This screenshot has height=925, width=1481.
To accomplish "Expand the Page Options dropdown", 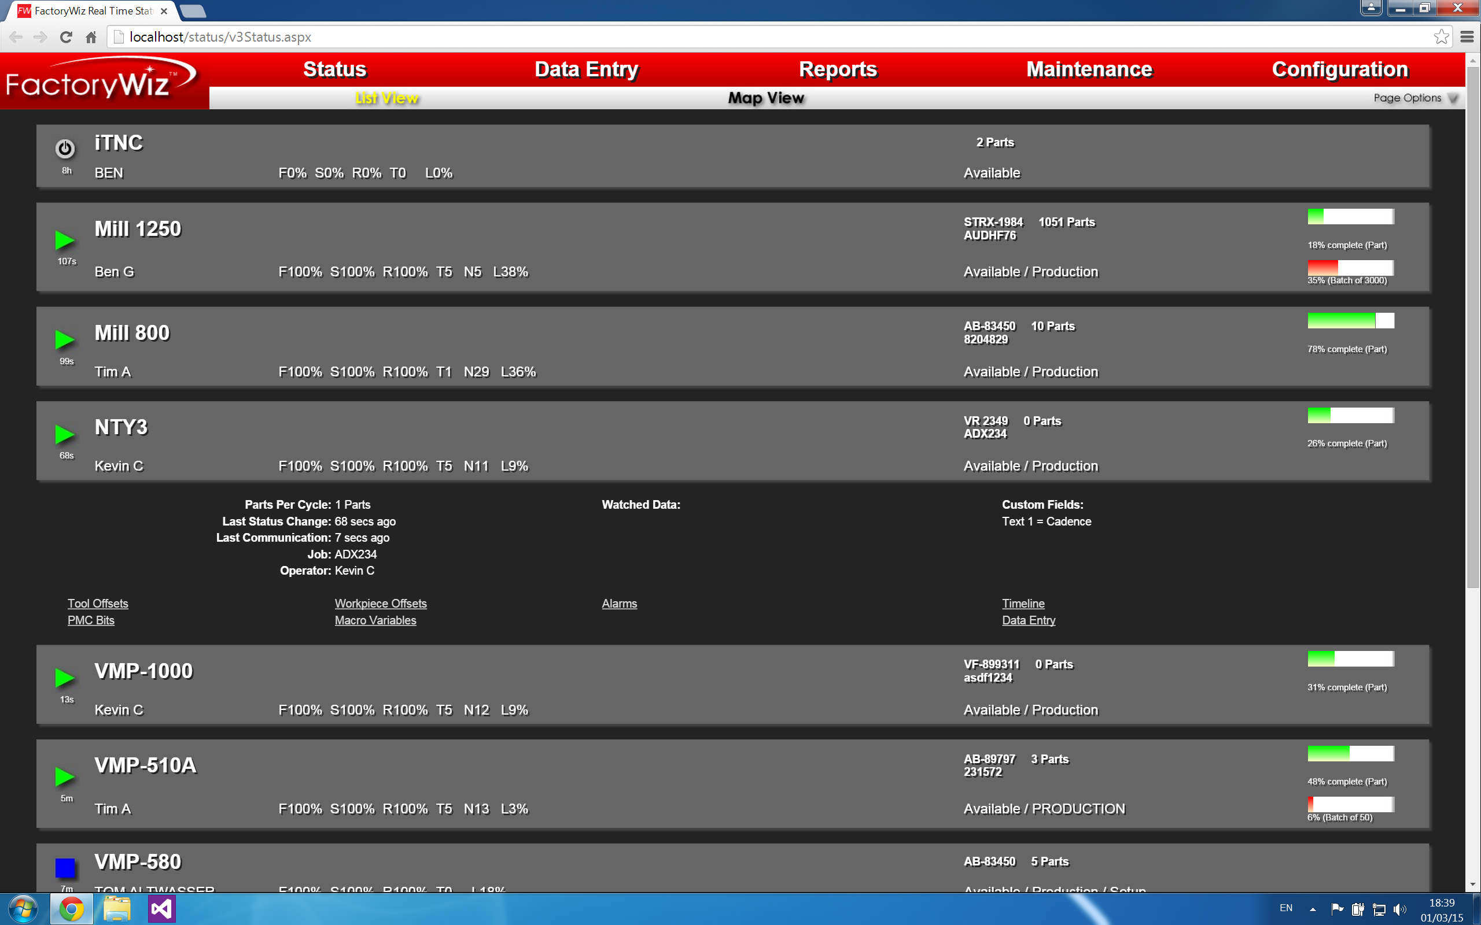I will (1416, 98).
